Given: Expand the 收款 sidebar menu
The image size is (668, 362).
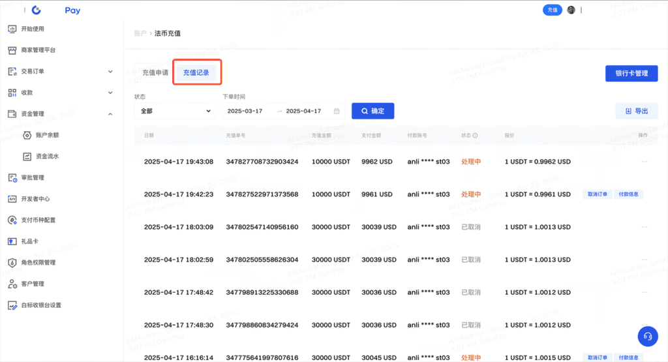Looking at the screenshot, I should [110, 93].
